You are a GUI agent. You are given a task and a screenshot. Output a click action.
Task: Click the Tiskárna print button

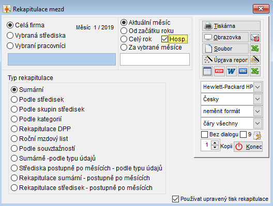231,26
